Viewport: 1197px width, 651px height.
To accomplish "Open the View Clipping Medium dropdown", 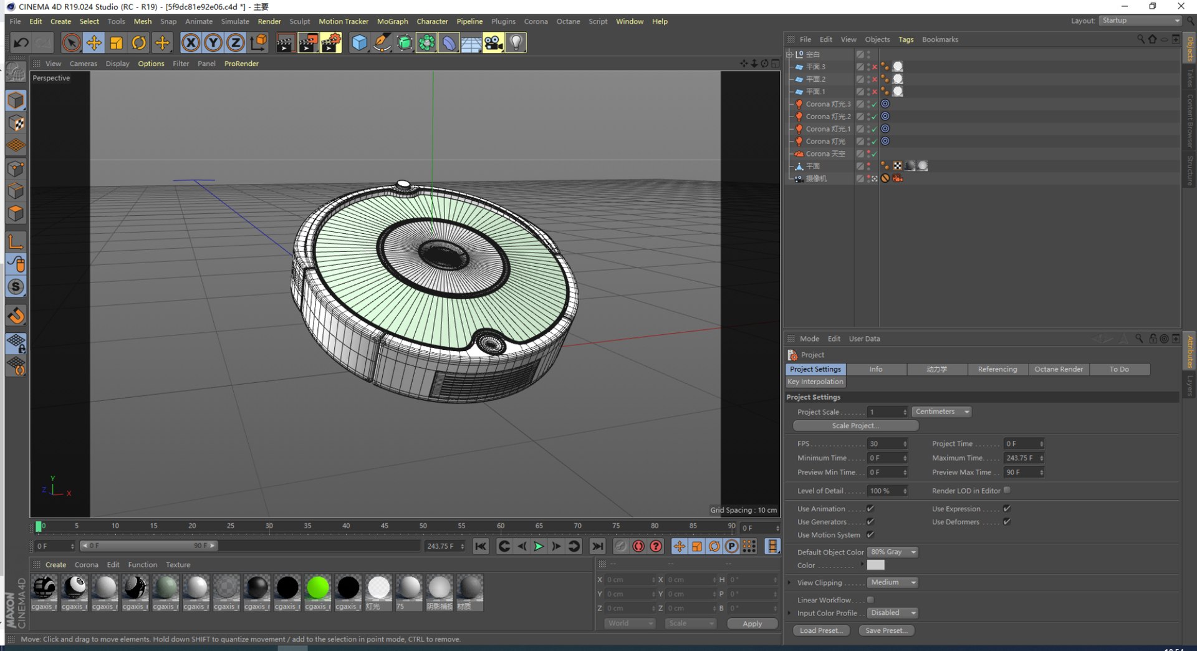I will pos(893,582).
